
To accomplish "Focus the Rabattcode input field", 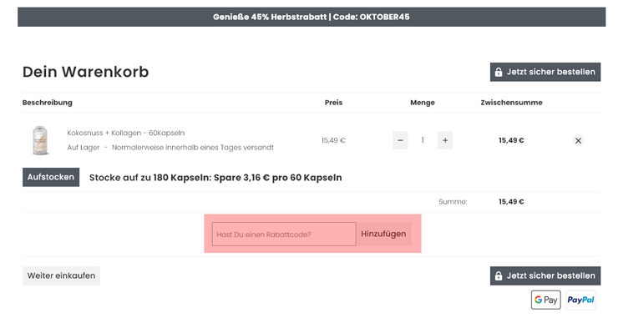I will [x=284, y=234].
